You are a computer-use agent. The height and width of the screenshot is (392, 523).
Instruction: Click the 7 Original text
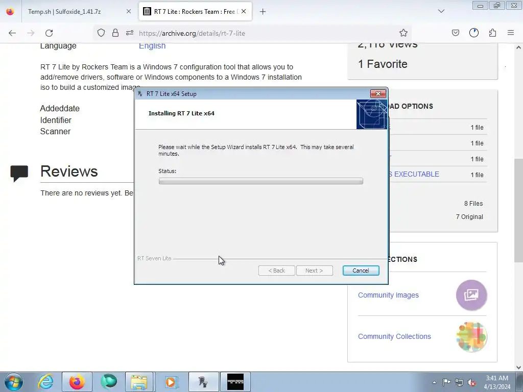pyautogui.click(x=469, y=216)
